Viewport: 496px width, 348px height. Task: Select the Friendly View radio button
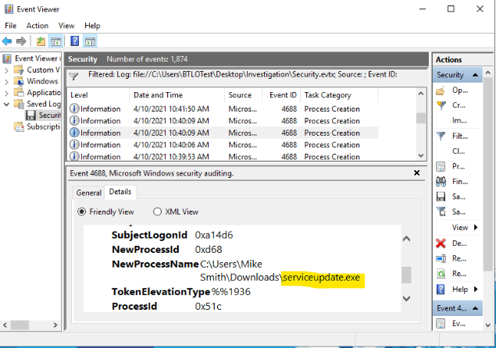82,211
